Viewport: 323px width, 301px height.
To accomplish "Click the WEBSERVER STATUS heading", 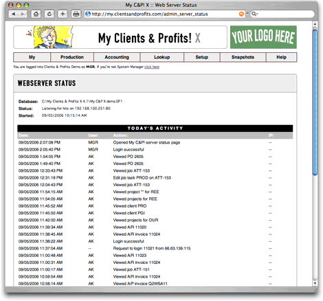I will [x=47, y=83].
